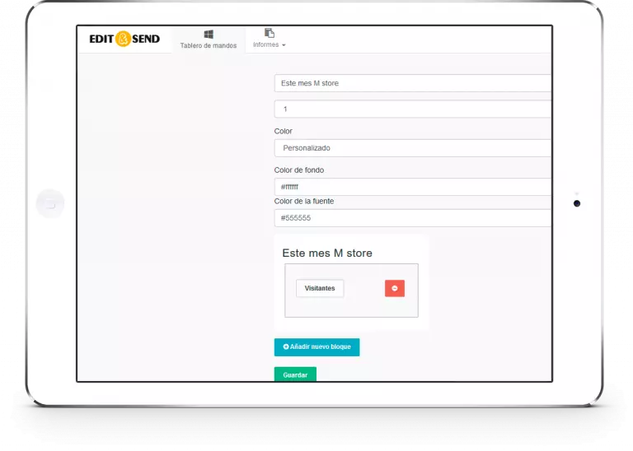Screen dimensions: 633x451
Task: Edit the Color de la fuente #555555 field
Action: pyautogui.click(x=413, y=218)
